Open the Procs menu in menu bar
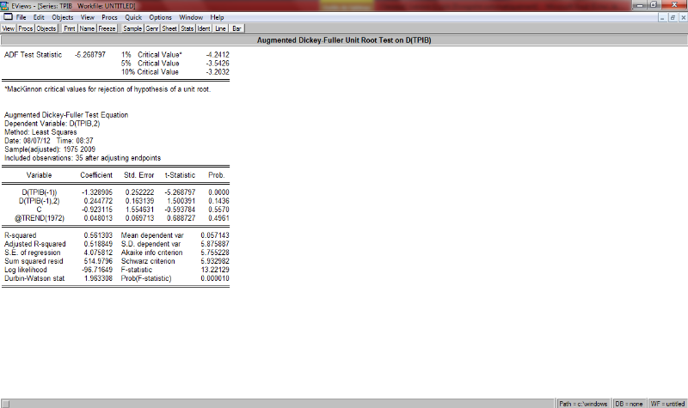This screenshot has height=408, width=688. [x=109, y=17]
